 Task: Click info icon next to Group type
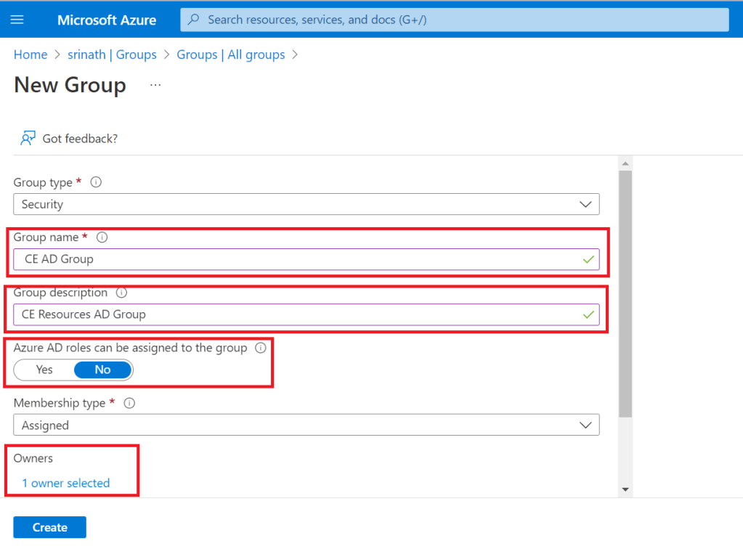point(96,182)
